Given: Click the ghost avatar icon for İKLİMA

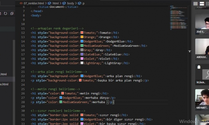Looking at the screenshot, I should 198,67.
